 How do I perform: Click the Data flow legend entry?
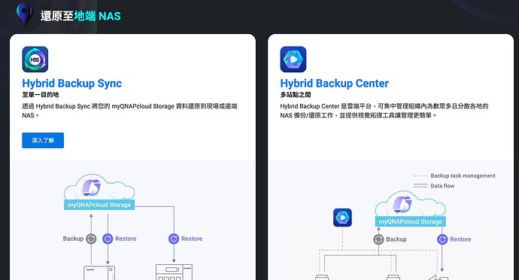pos(434,186)
